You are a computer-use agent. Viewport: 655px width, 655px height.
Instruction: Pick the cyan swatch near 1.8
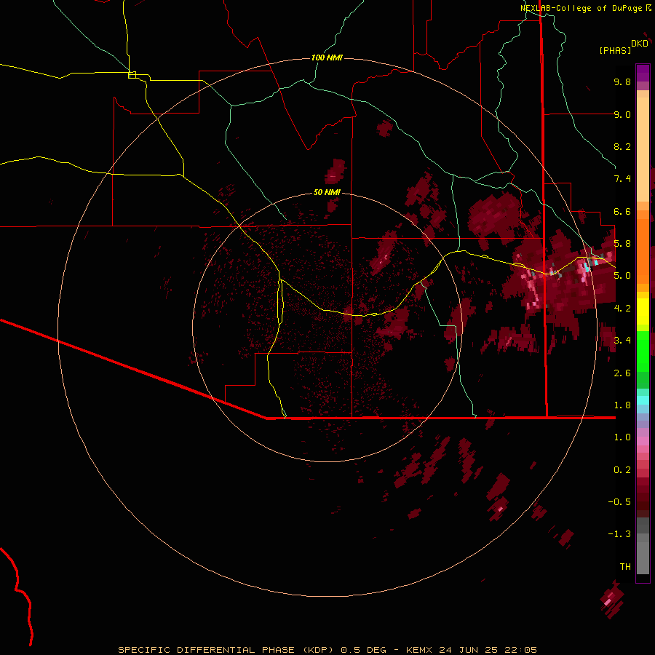(x=643, y=400)
